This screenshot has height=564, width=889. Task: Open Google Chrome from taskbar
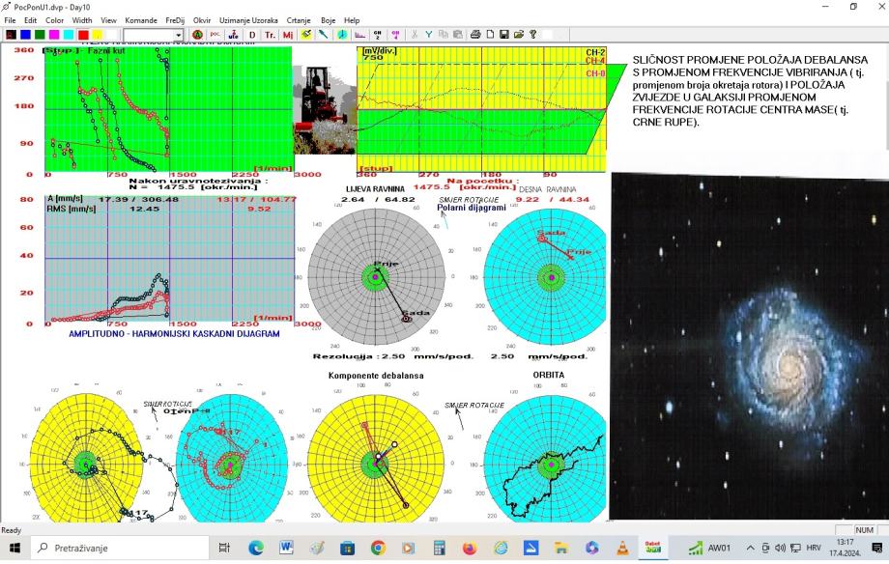point(378,549)
